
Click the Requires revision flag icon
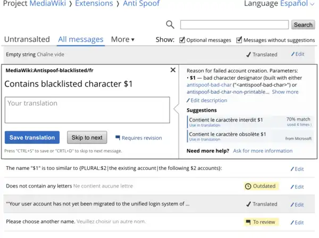tap(118, 138)
